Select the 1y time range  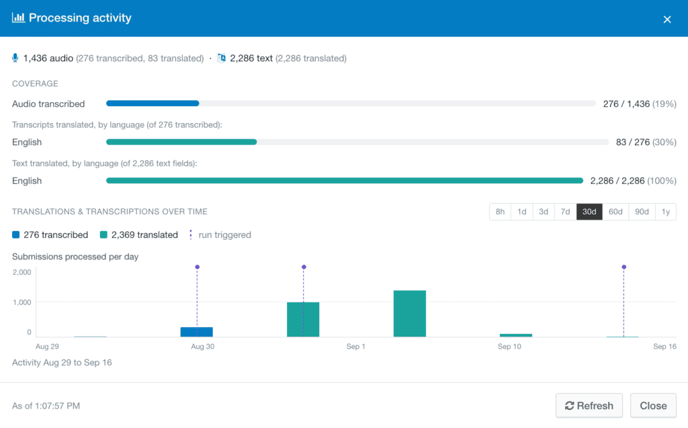point(666,212)
